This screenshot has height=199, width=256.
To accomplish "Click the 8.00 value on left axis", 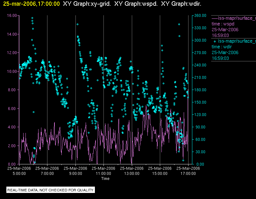I will coord(13,90).
